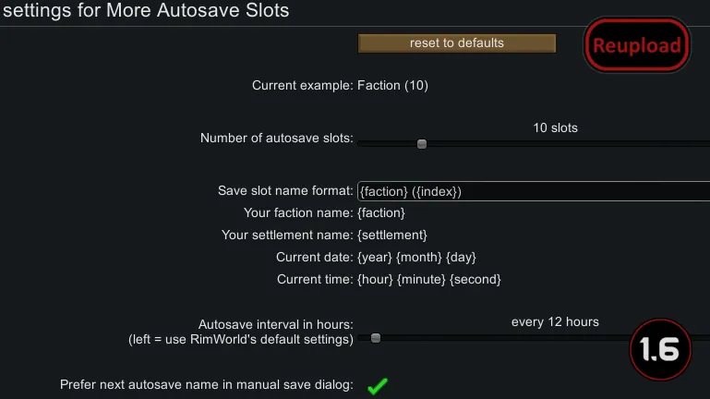
Task: Click the 10 slots value label
Action: [x=555, y=127]
